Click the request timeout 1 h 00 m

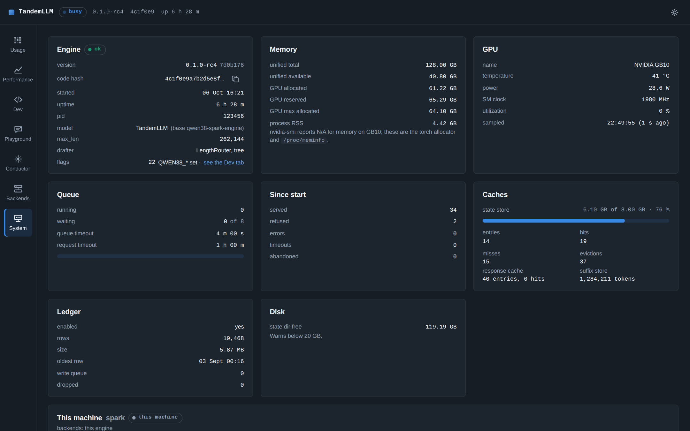[230, 245]
